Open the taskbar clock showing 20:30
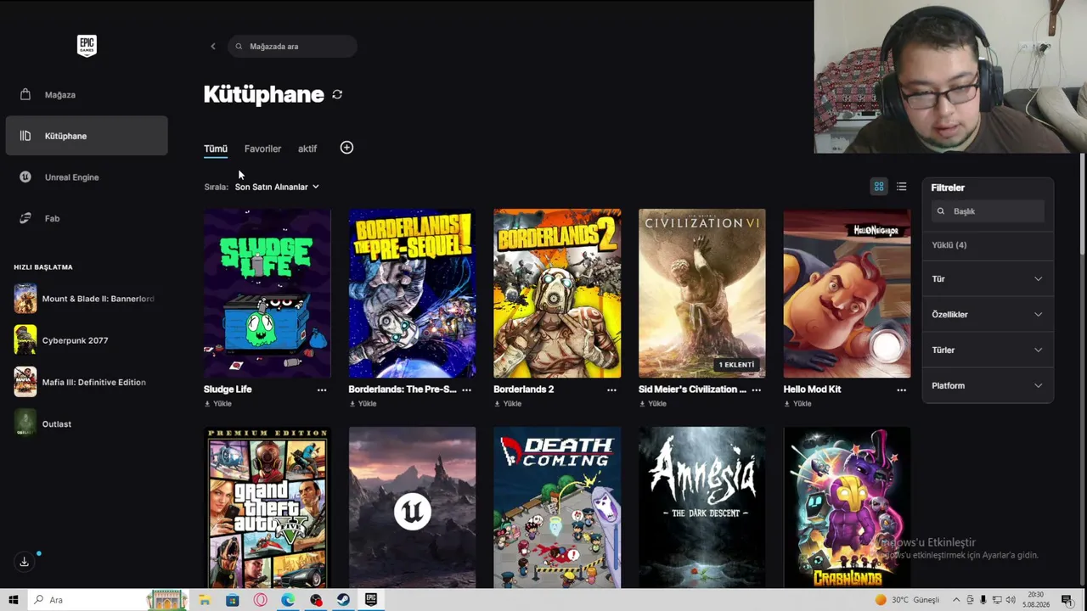 [x=1036, y=600]
